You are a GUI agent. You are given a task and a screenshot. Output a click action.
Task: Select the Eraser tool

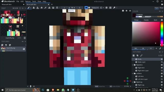click(x=42, y=8)
